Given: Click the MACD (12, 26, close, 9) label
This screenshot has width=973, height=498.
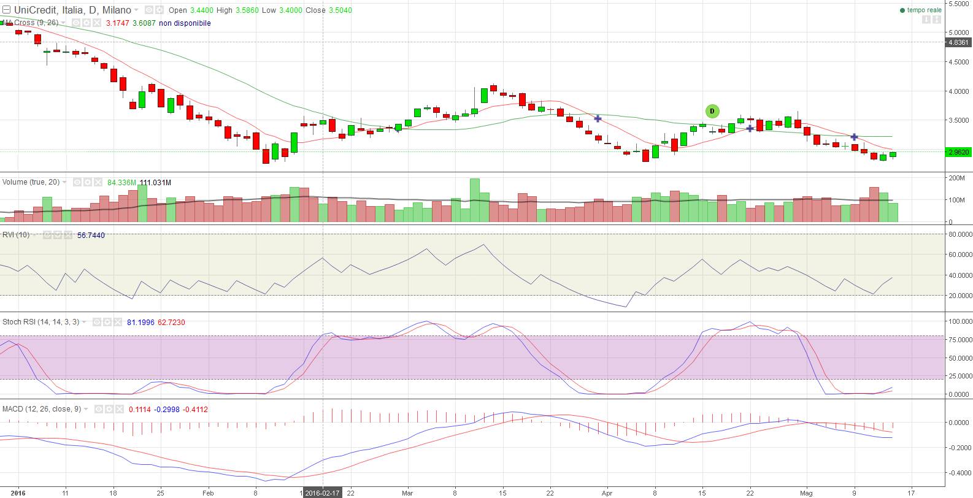Looking at the screenshot, I should pyautogui.click(x=42, y=409).
